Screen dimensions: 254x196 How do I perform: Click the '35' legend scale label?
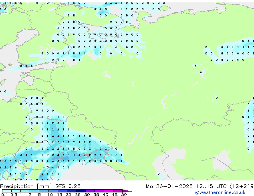tap(96, 194)
